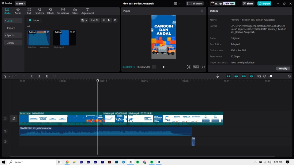
Task: Open the Stickers panel
Action: click(40, 11)
